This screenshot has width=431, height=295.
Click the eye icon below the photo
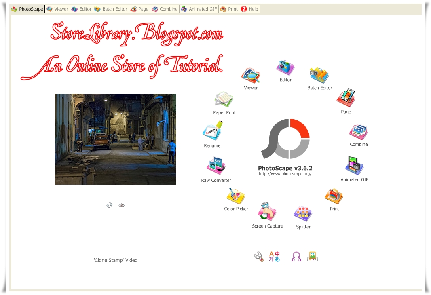tap(121, 205)
